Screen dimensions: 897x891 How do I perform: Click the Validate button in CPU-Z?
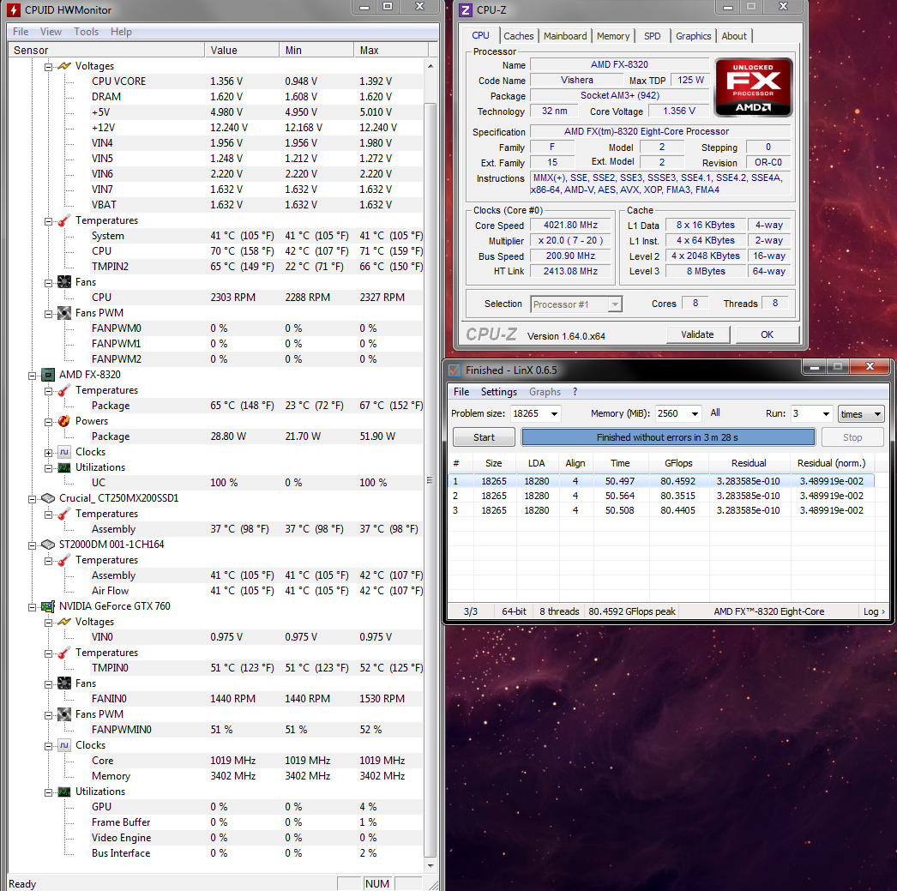[x=697, y=334]
